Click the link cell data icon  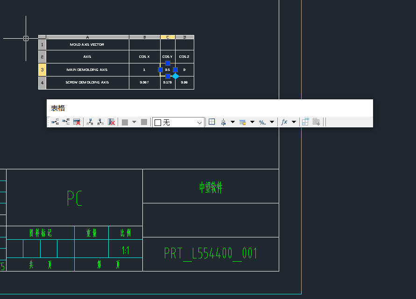[x=305, y=122]
